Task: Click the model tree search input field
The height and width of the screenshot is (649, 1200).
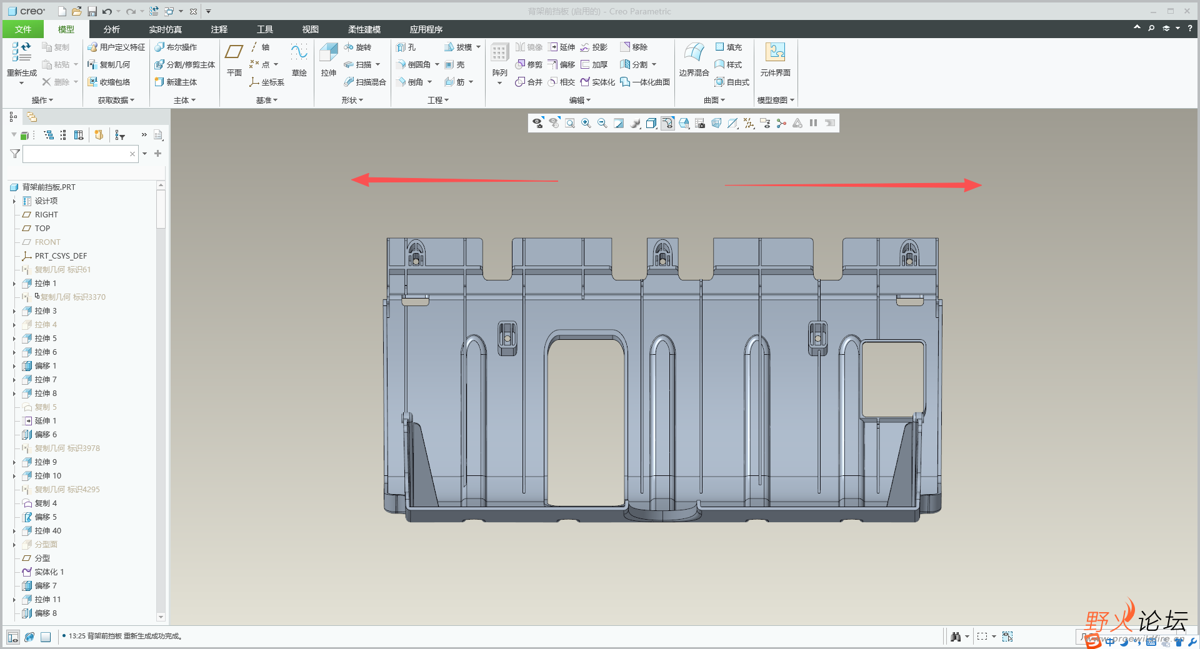Action: (x=75, y=154)
